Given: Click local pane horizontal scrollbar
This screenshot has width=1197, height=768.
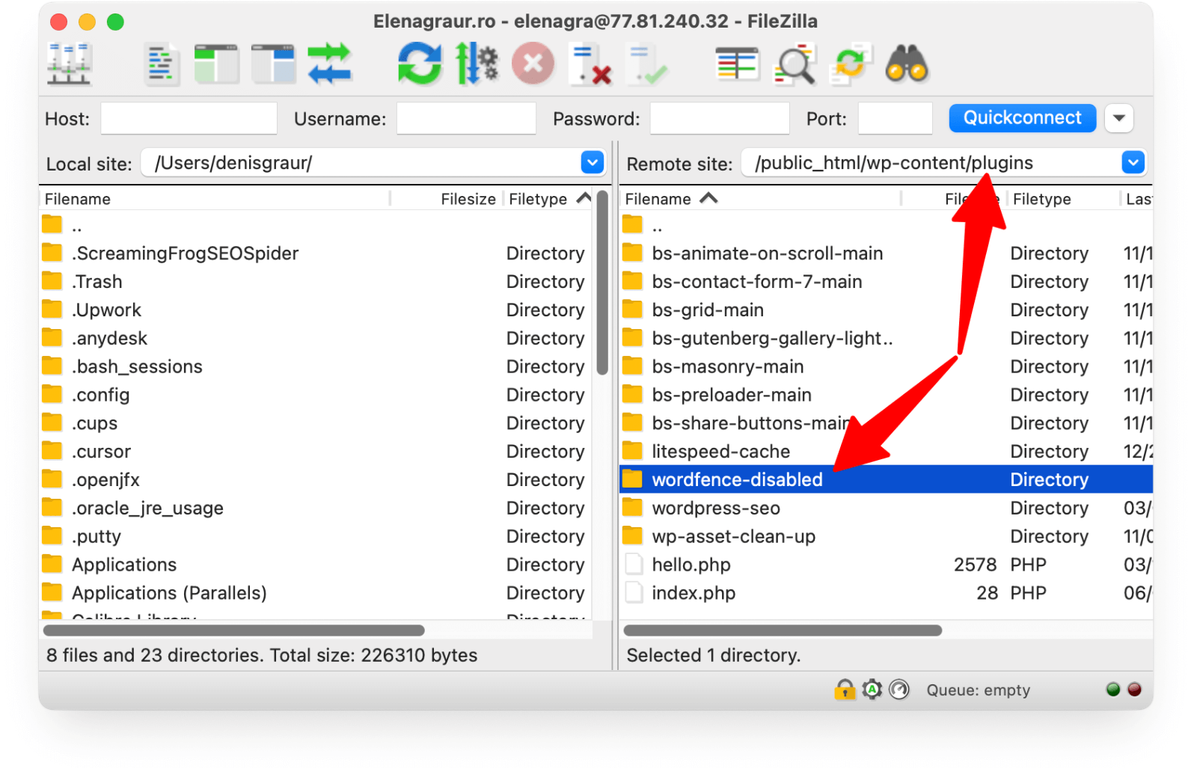Looking at the screenshot, I should (235, 630).
